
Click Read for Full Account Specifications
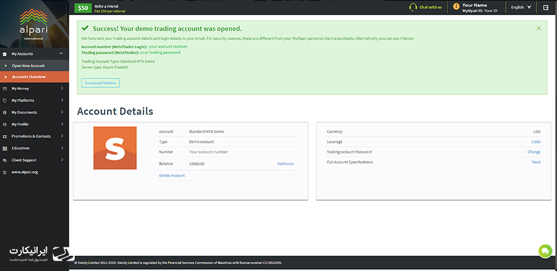tap(536, 162)
